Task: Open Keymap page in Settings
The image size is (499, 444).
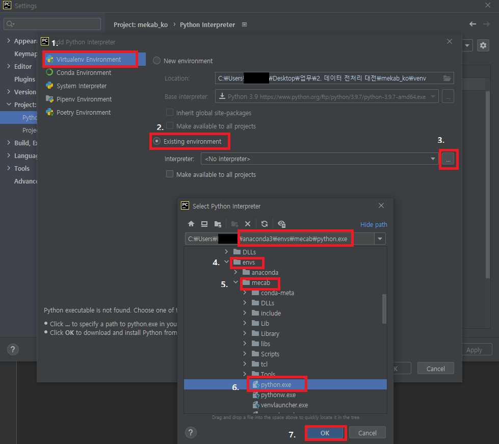Action: (x=25, y=54)
